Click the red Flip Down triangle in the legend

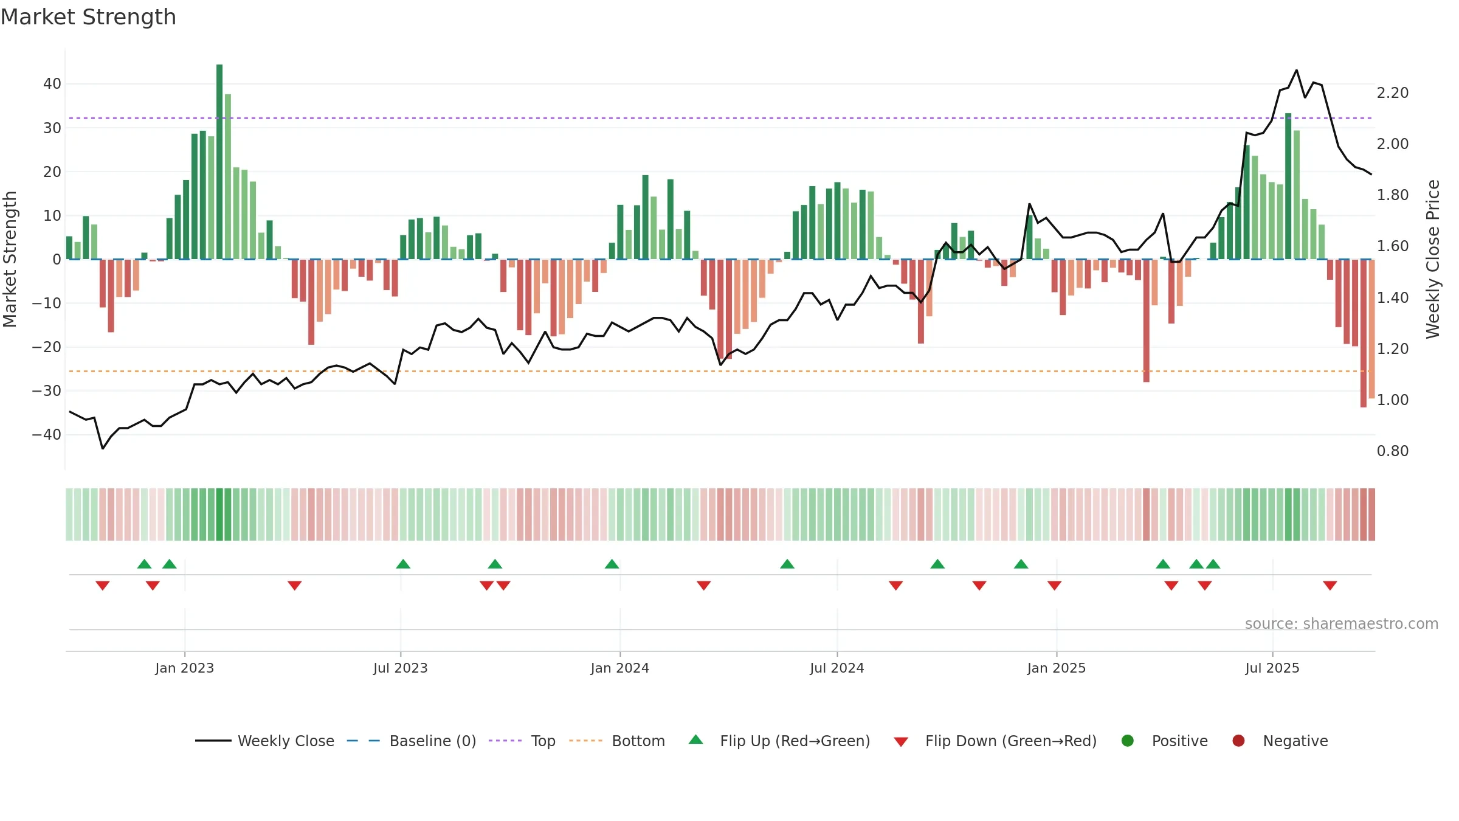click(x=901, y=742)
